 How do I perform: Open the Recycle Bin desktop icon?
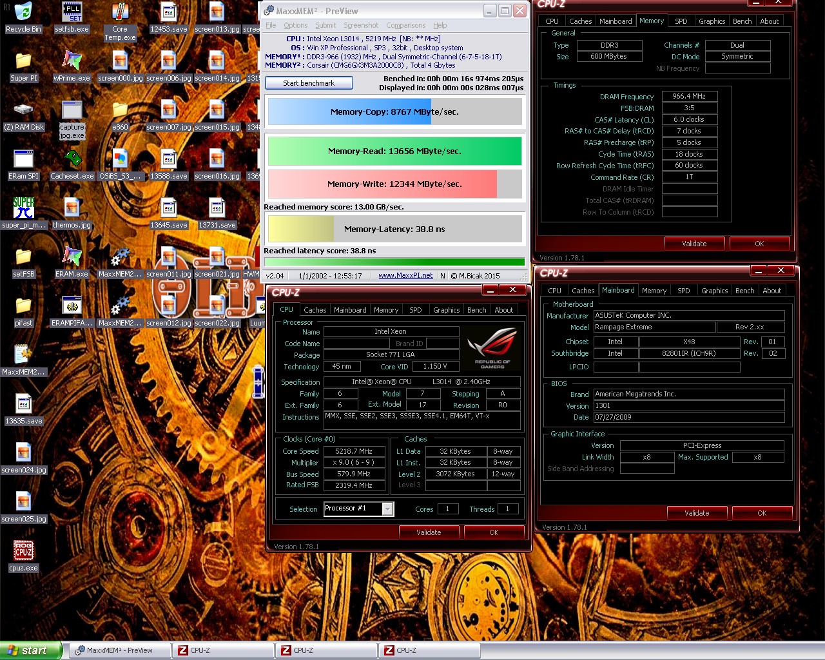[x=23, y=17]
